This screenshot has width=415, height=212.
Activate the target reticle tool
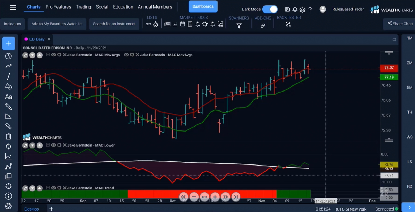pos(9,186)
